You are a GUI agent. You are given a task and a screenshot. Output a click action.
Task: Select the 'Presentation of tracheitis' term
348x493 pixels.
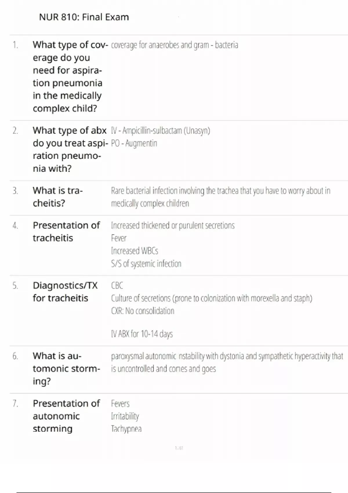pyautogui.click(x=66, y=231)
